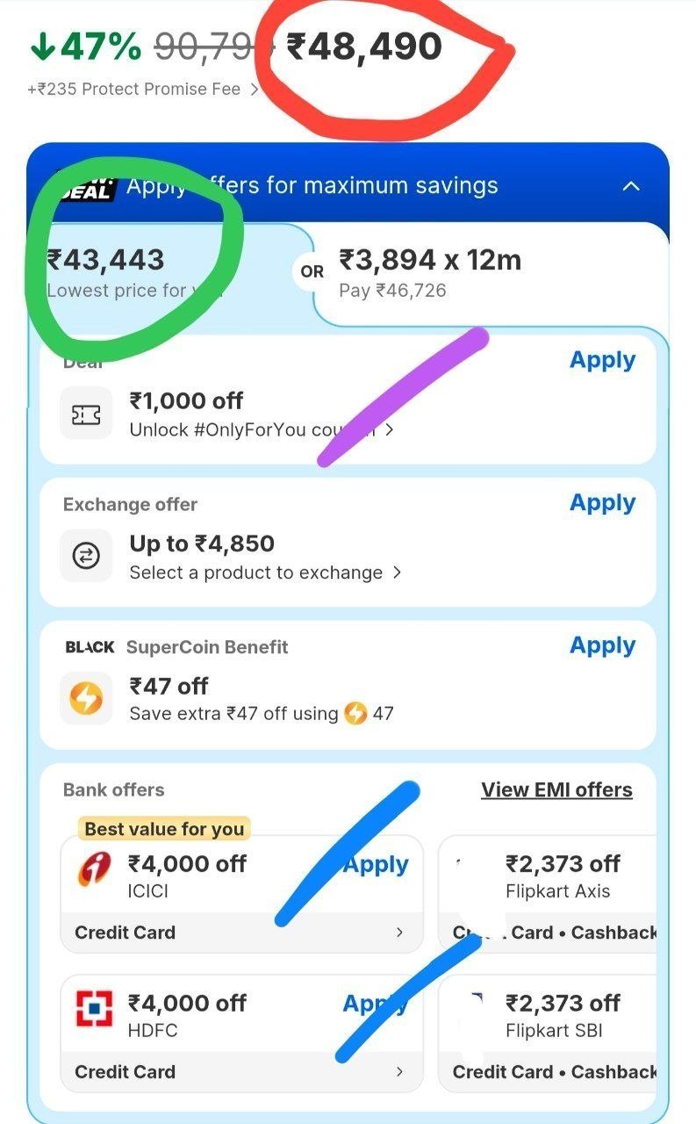Expand HDFC Credit Card offer chevron
Screen dimensions: 696x1124
click(399, 1072)
